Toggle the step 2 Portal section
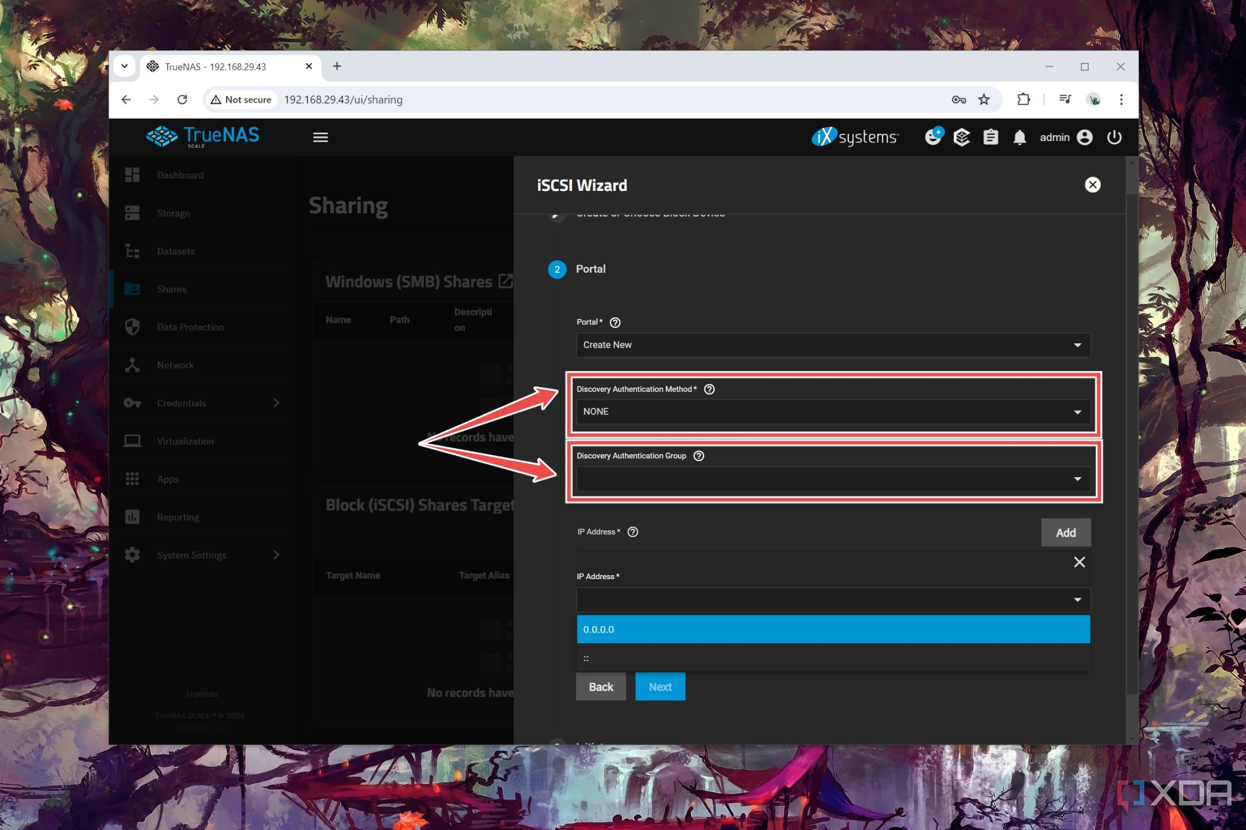 coord(590,269)
